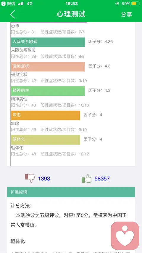142x253 pixels.
Task: Tap the 扩展阅读 section header
Action: (71, 192)
